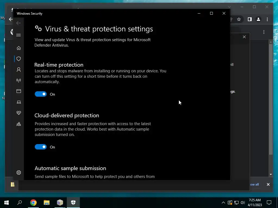Open Chrome three-dot menu
The image size is (278, 208).
pyautogui.click(x=267, y=19)
